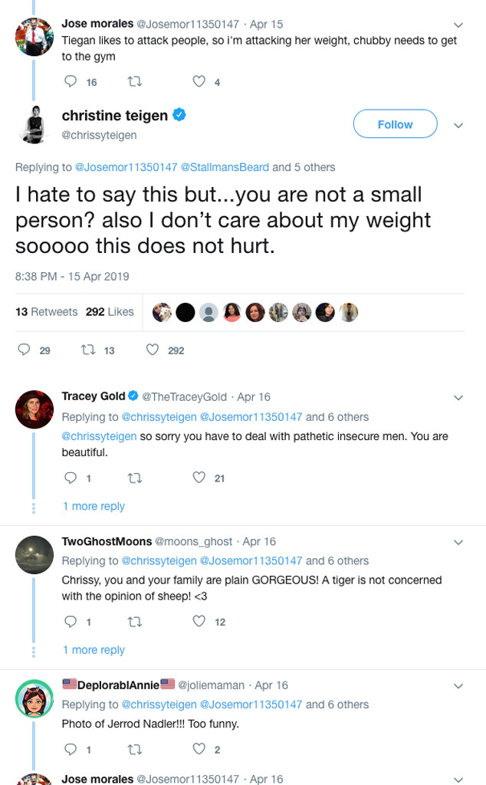Open Tracey Gold tweet options chevron
486x785 pixels.
point(458,397)
